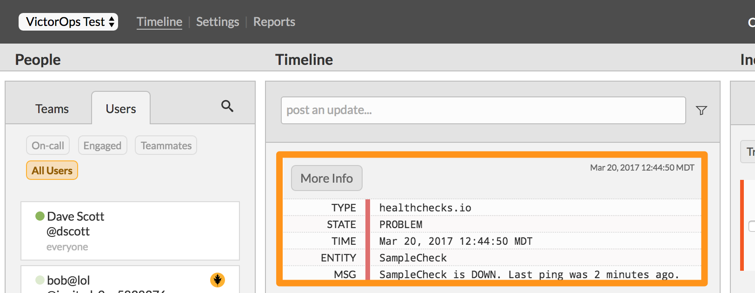Click the timeline filter funnel icon
Viewport: 755px width, 293px height.
coord(701,110)
